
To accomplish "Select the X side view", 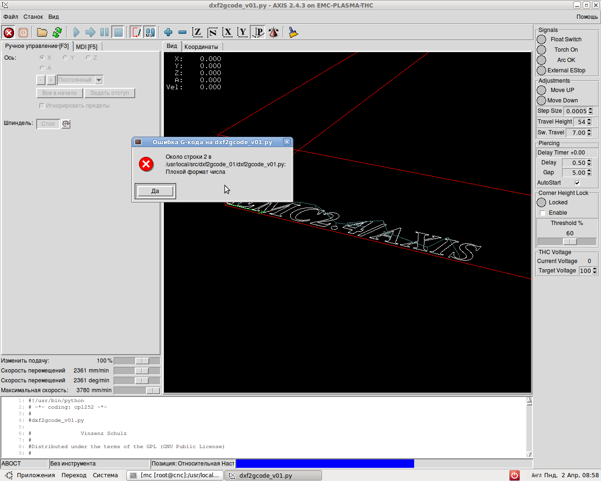I will (x=228, y=32).
